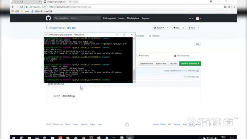This screenshot has height=139, width=247.
Task: Click the Edit description button
Action: pyautogui.click(x=197, y=44)
